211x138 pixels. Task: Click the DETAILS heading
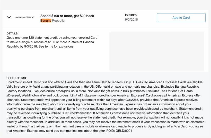click(12, 33)
